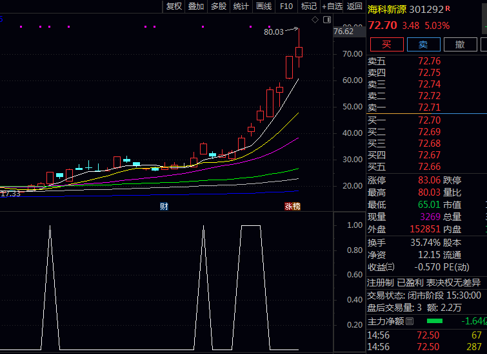The width and height of the screenshot is (487, 354).
Task: Select the 多股 multi-stock view
Action: pyautogui.click(x=219, y=6)
